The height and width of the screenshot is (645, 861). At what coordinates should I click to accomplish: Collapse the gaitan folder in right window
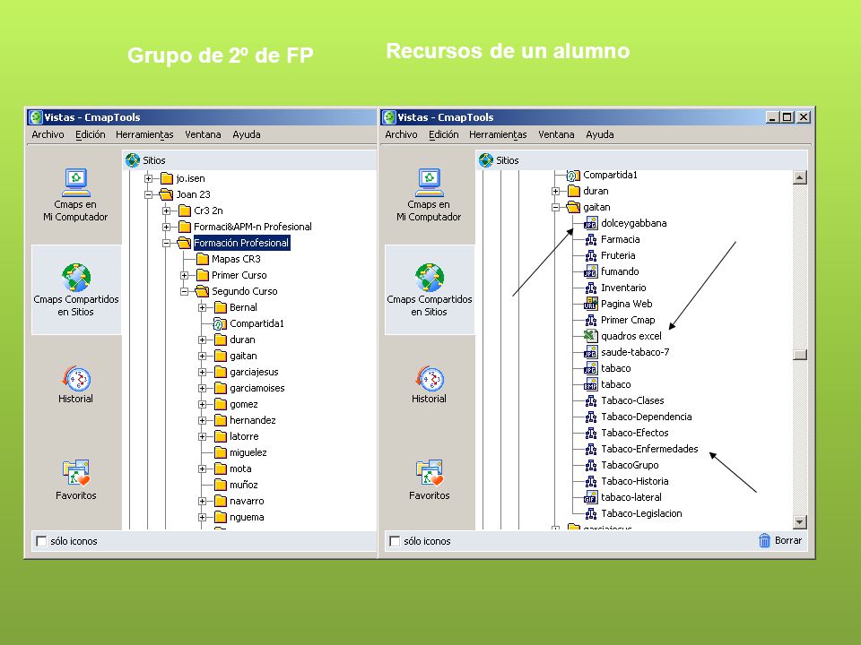556,207
